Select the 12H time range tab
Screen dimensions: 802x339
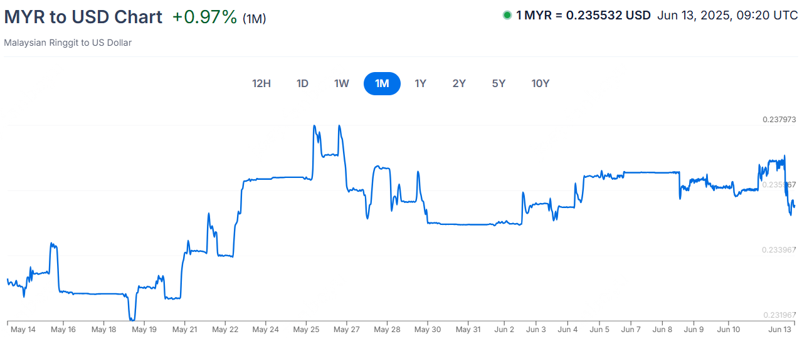(x=261, y=83)
